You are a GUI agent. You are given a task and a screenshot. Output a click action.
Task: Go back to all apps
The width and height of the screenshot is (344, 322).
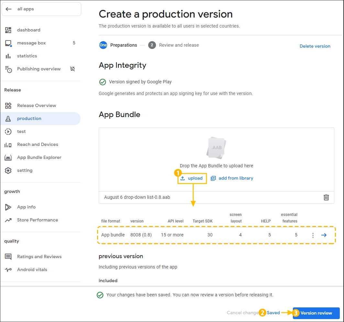pyautogui.click(x=41, y=9)
